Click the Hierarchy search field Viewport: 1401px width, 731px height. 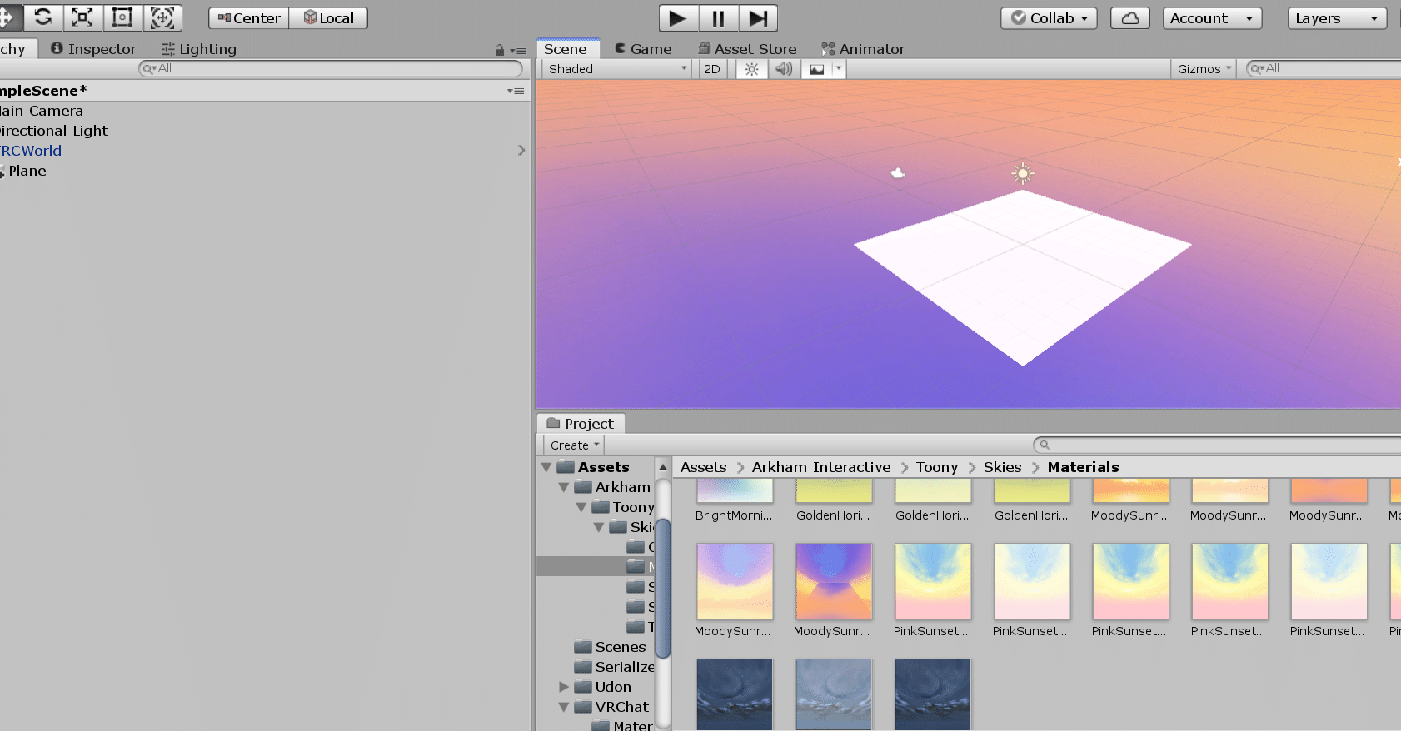[x=331, y=68]
